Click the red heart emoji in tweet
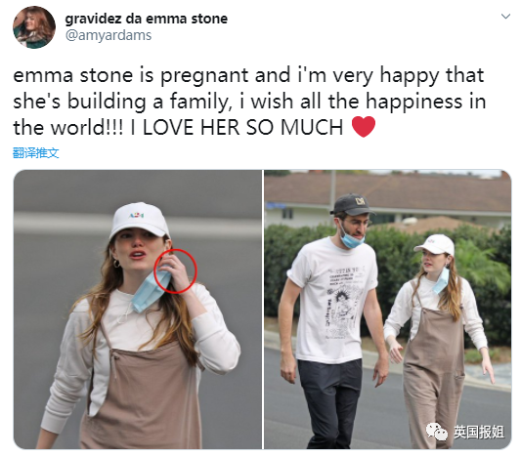This screenshot has width=521, height=456. 364,127
